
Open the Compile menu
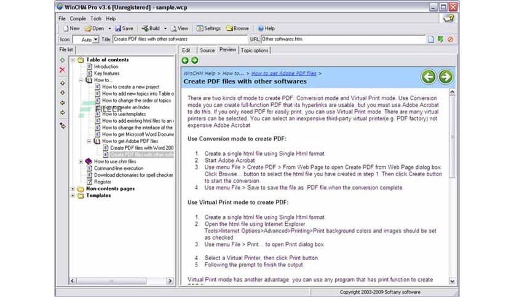77,18
